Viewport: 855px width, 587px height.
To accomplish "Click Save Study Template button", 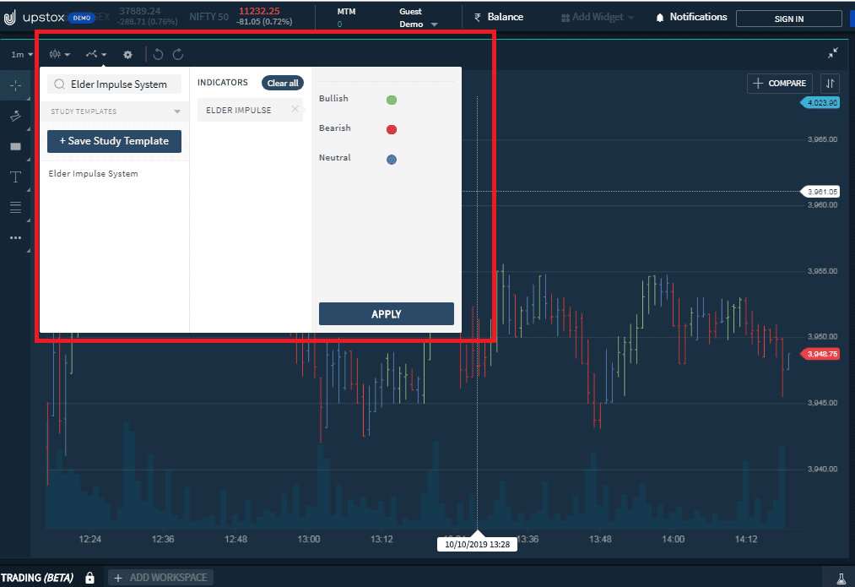I will [x=115, y=141].
